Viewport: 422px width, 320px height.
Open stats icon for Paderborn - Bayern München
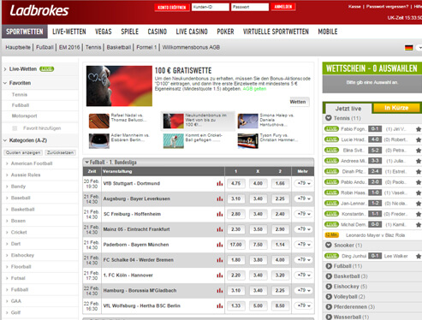(x=219, y=245)
